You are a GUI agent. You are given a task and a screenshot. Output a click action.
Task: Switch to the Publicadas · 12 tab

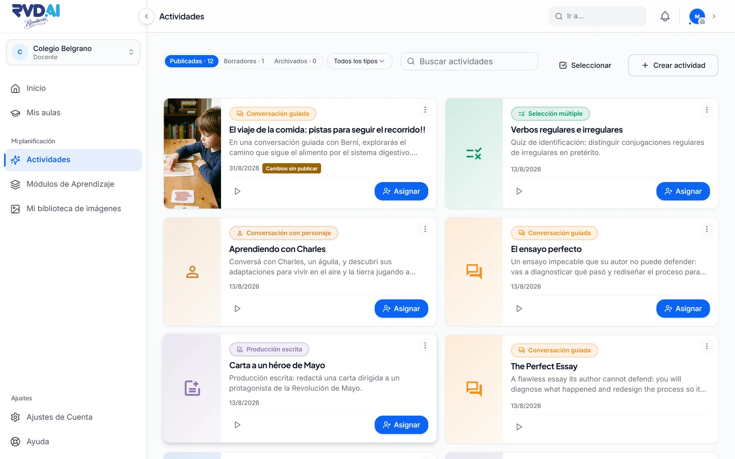(191, 61)
